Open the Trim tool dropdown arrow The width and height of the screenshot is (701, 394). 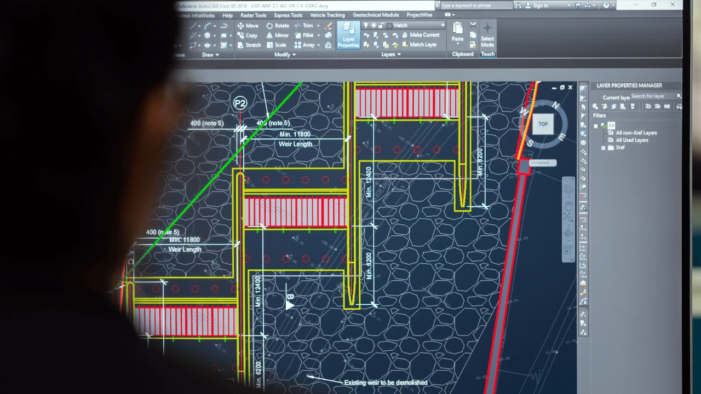coord(318,26)
